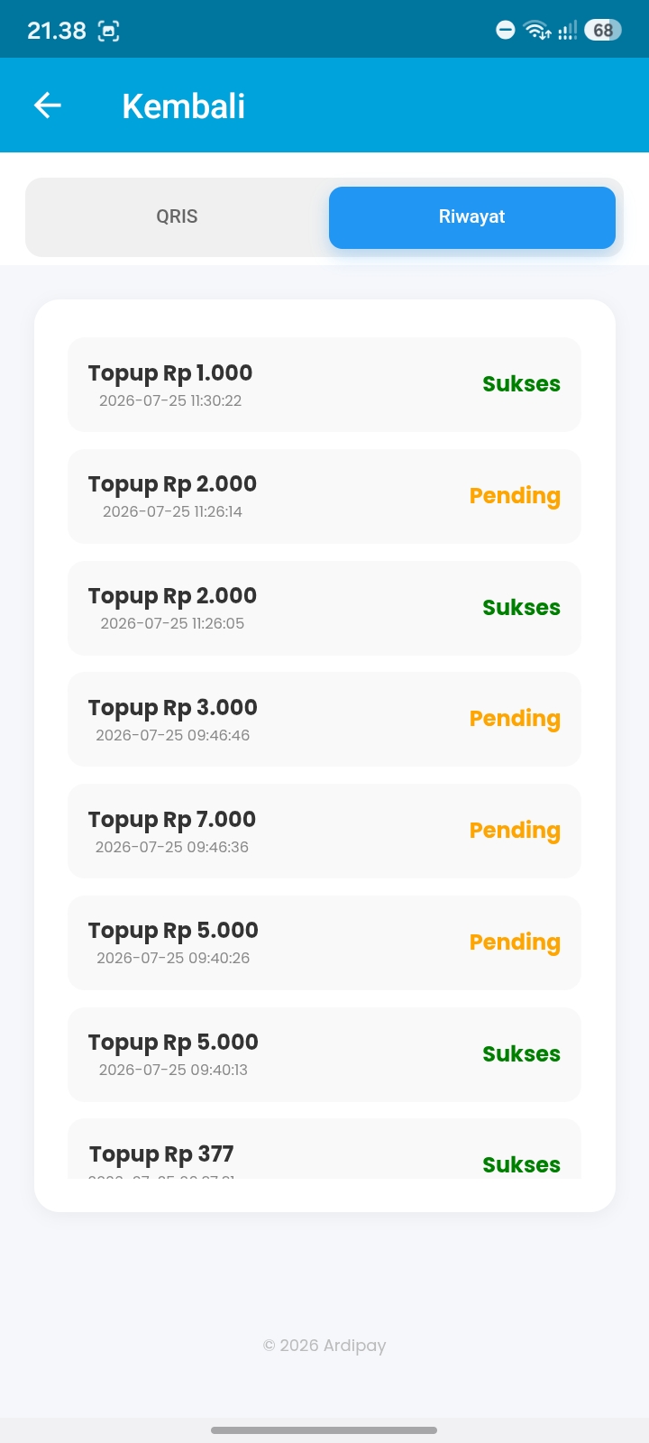Open the Topup Rp 2.000 entry at 11:26:14
Viewport: 649px width, 1443px height.
(324, 497)
